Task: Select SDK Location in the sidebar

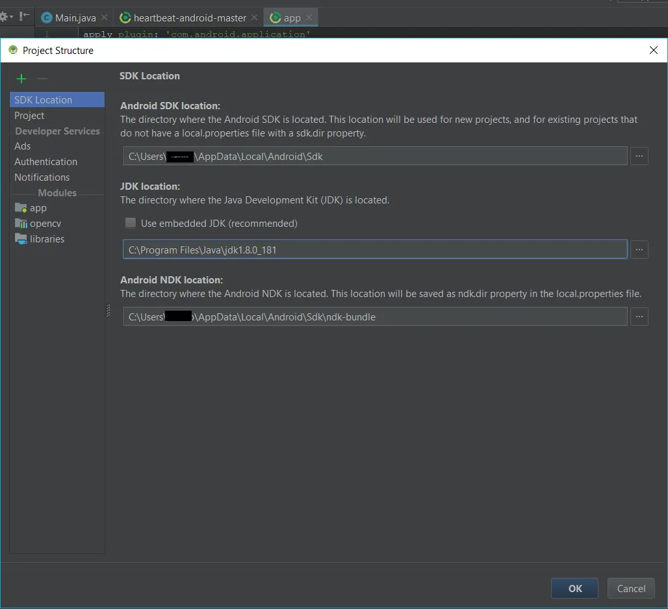Action: (57, 99)
